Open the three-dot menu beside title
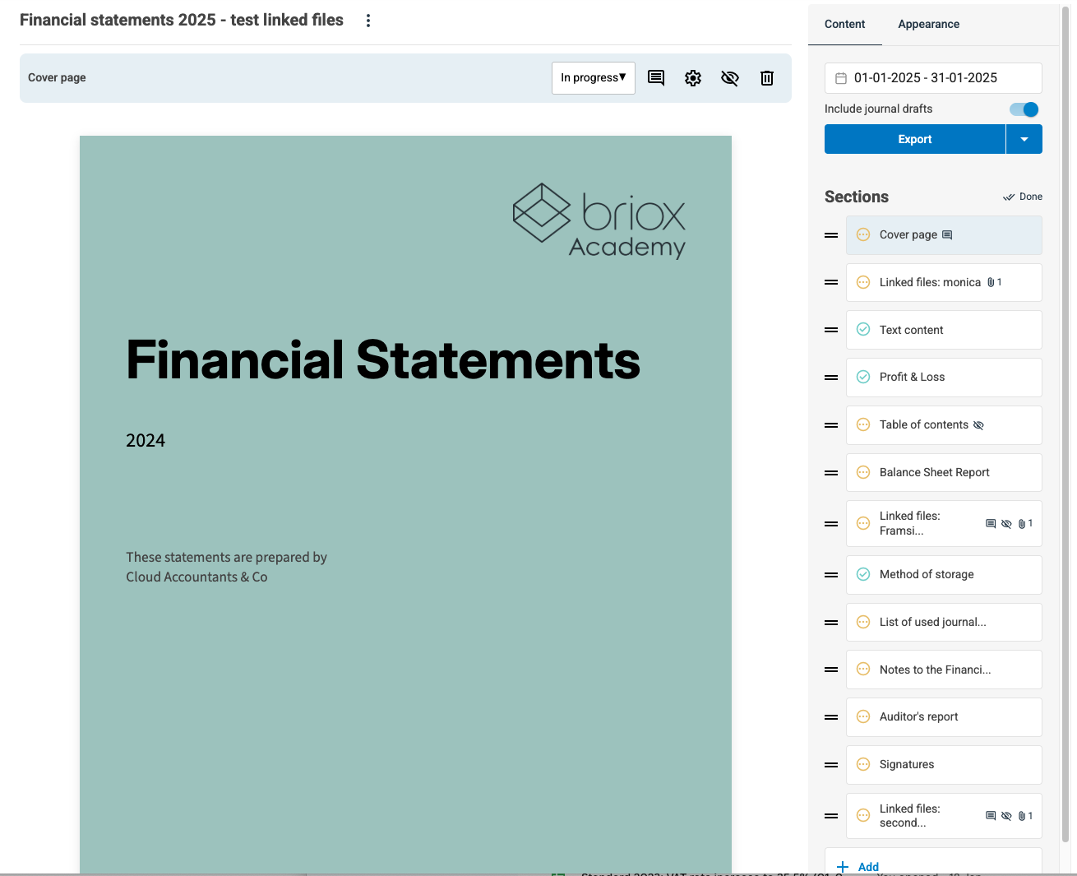Screen dimensions: 1077x876 (368, 21)
